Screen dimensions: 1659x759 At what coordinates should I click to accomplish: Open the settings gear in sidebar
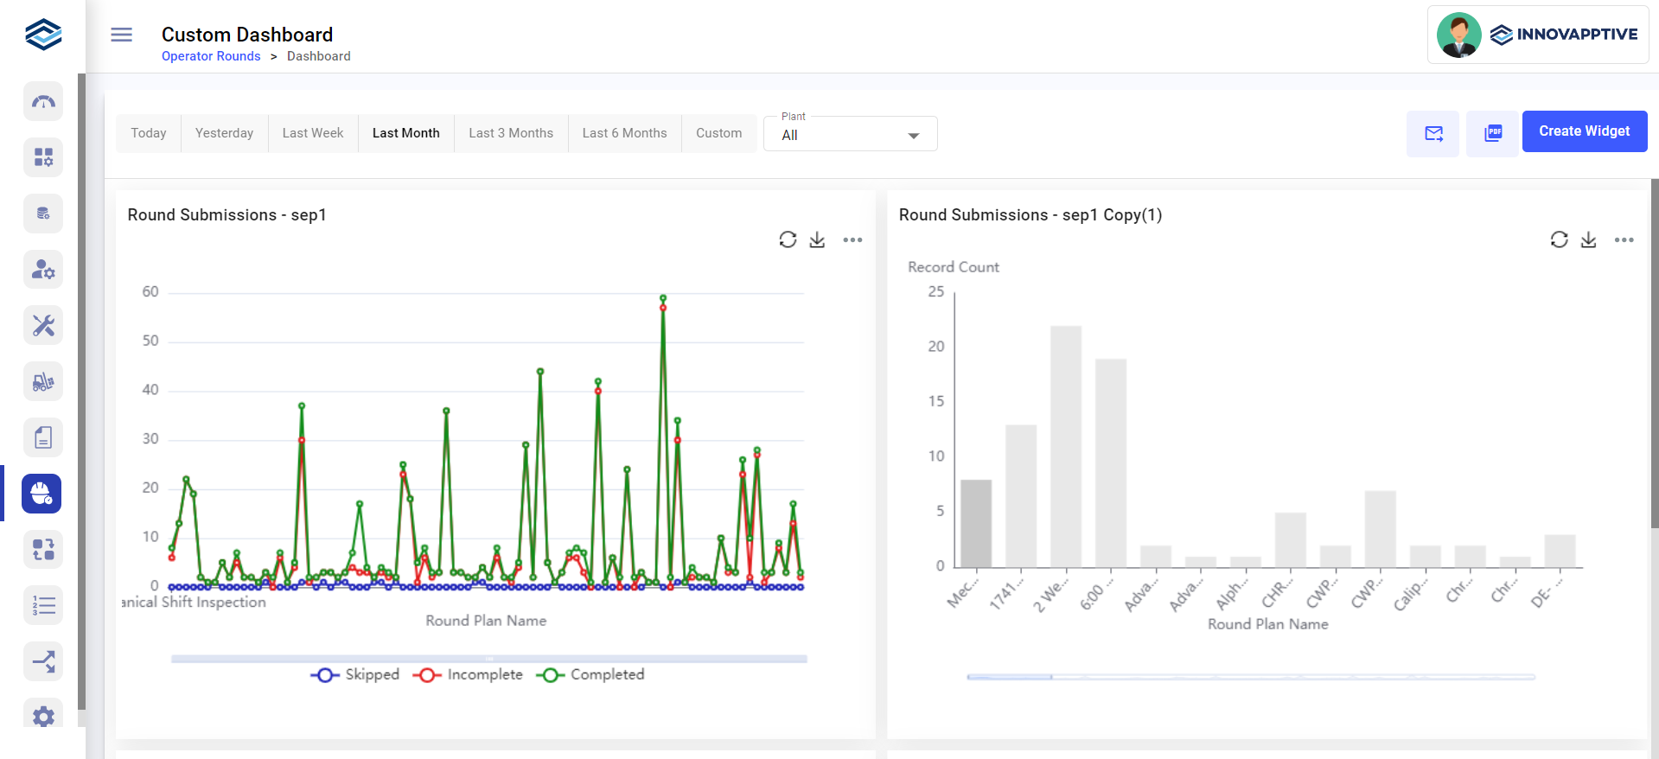pos(43,716)
